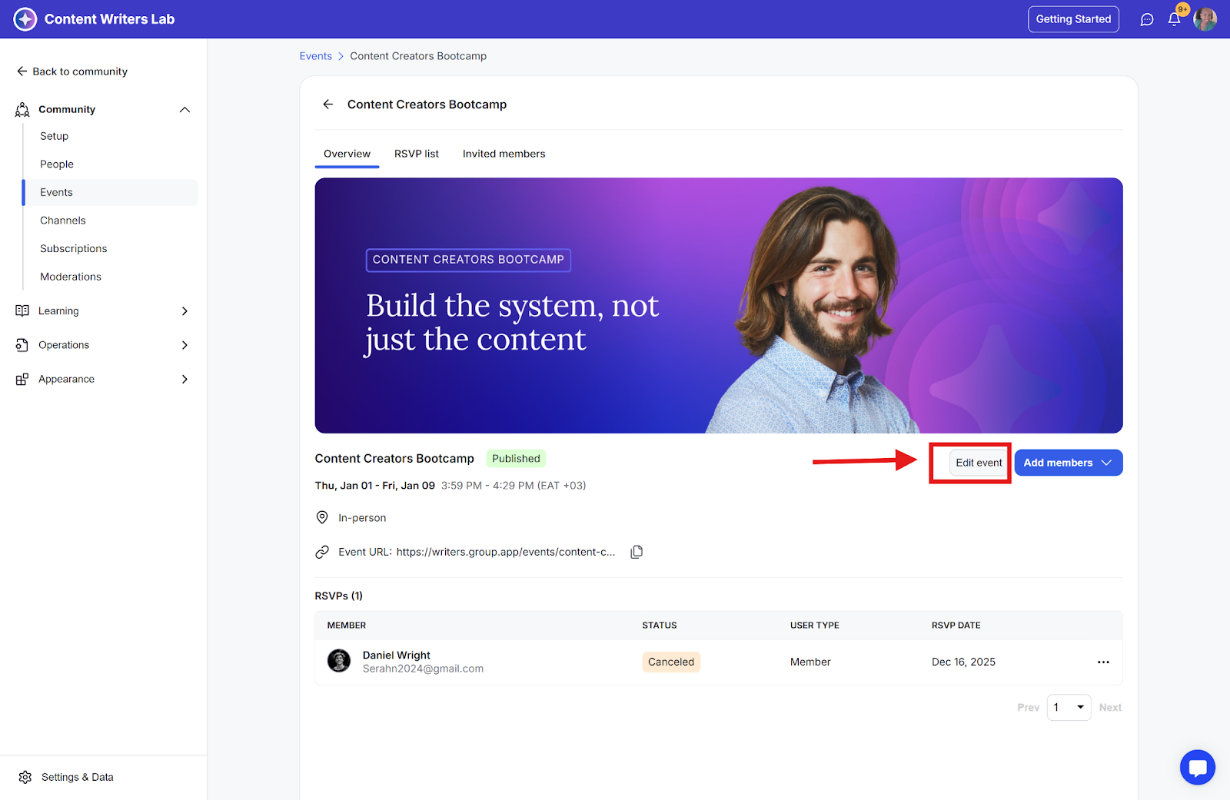1230x800 pixels.
Task: Click the Events breadcrumb link
Action: click(x=315, y=56)
